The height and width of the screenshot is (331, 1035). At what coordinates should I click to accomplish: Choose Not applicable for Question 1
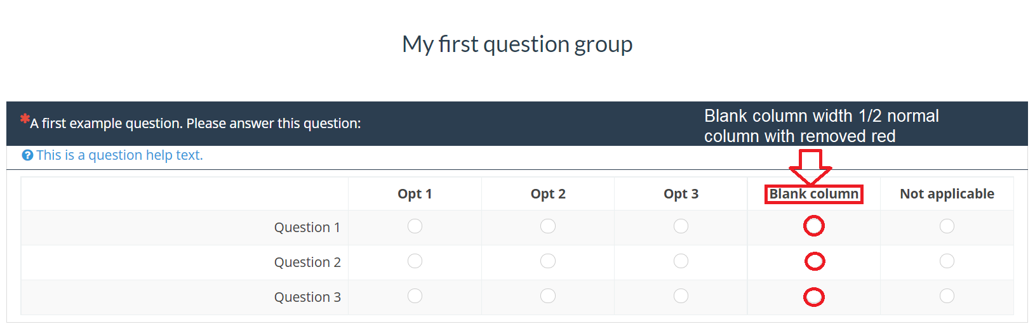click(947, 226)
